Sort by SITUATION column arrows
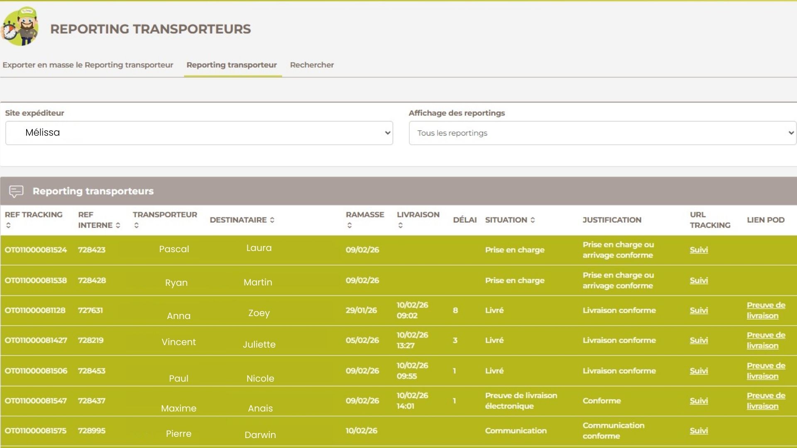Viewport: 797px width, 448px height. [533, 220]
